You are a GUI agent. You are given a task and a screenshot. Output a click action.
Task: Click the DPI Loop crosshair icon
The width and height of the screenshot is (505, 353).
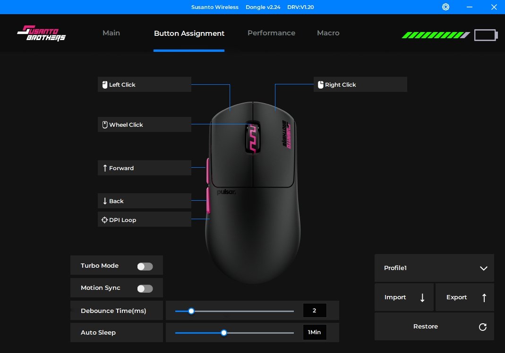[104, 220]
